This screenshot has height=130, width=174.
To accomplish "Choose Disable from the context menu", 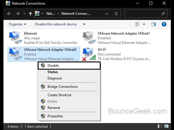I will point(69,66).
